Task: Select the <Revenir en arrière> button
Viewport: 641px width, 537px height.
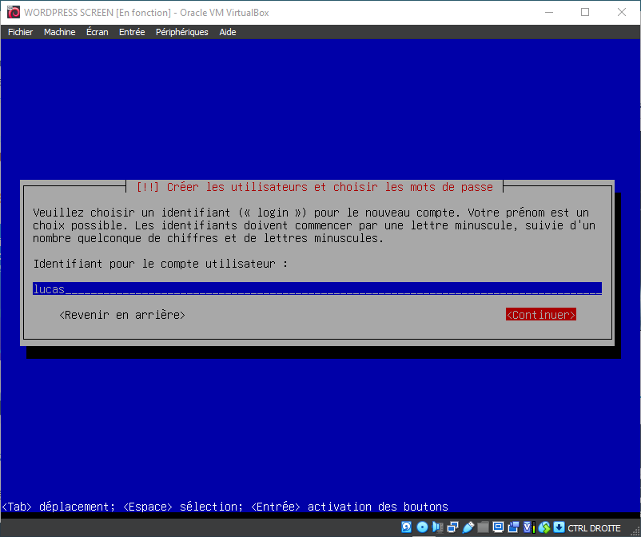Action: 122,315
